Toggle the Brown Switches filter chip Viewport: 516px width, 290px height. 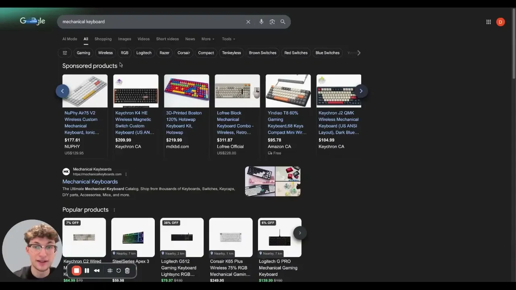(x=263, y=53)
